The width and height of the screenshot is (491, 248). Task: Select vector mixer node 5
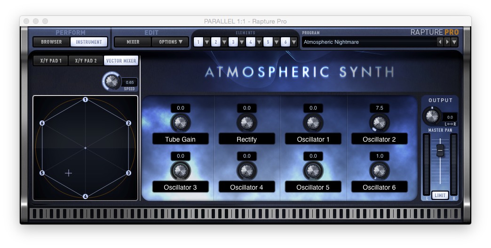coord(42,173)
